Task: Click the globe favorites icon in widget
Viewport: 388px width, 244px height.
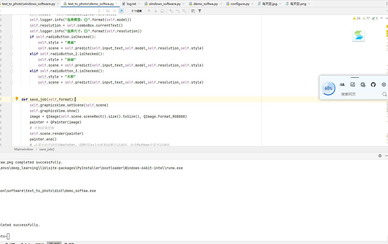Action: [363, 85]
